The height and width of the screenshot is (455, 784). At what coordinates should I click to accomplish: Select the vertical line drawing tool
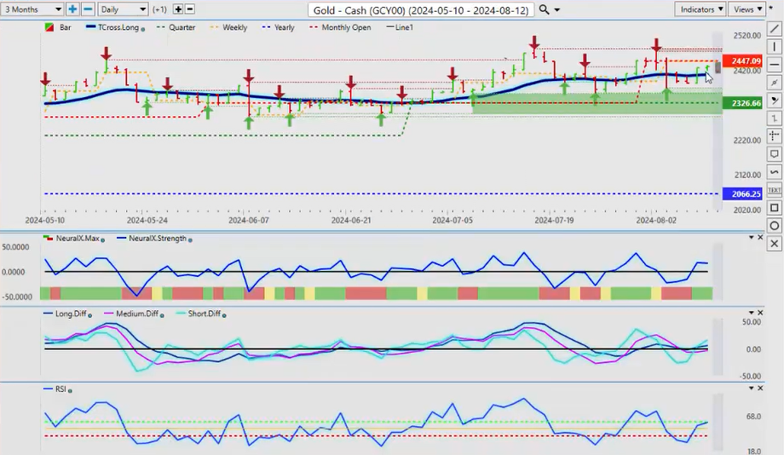(x=774, y=46)
